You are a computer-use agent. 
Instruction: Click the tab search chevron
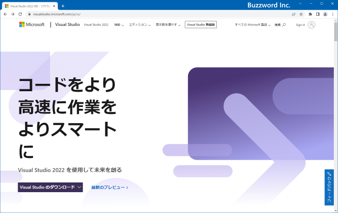click(x=300, y=3)
